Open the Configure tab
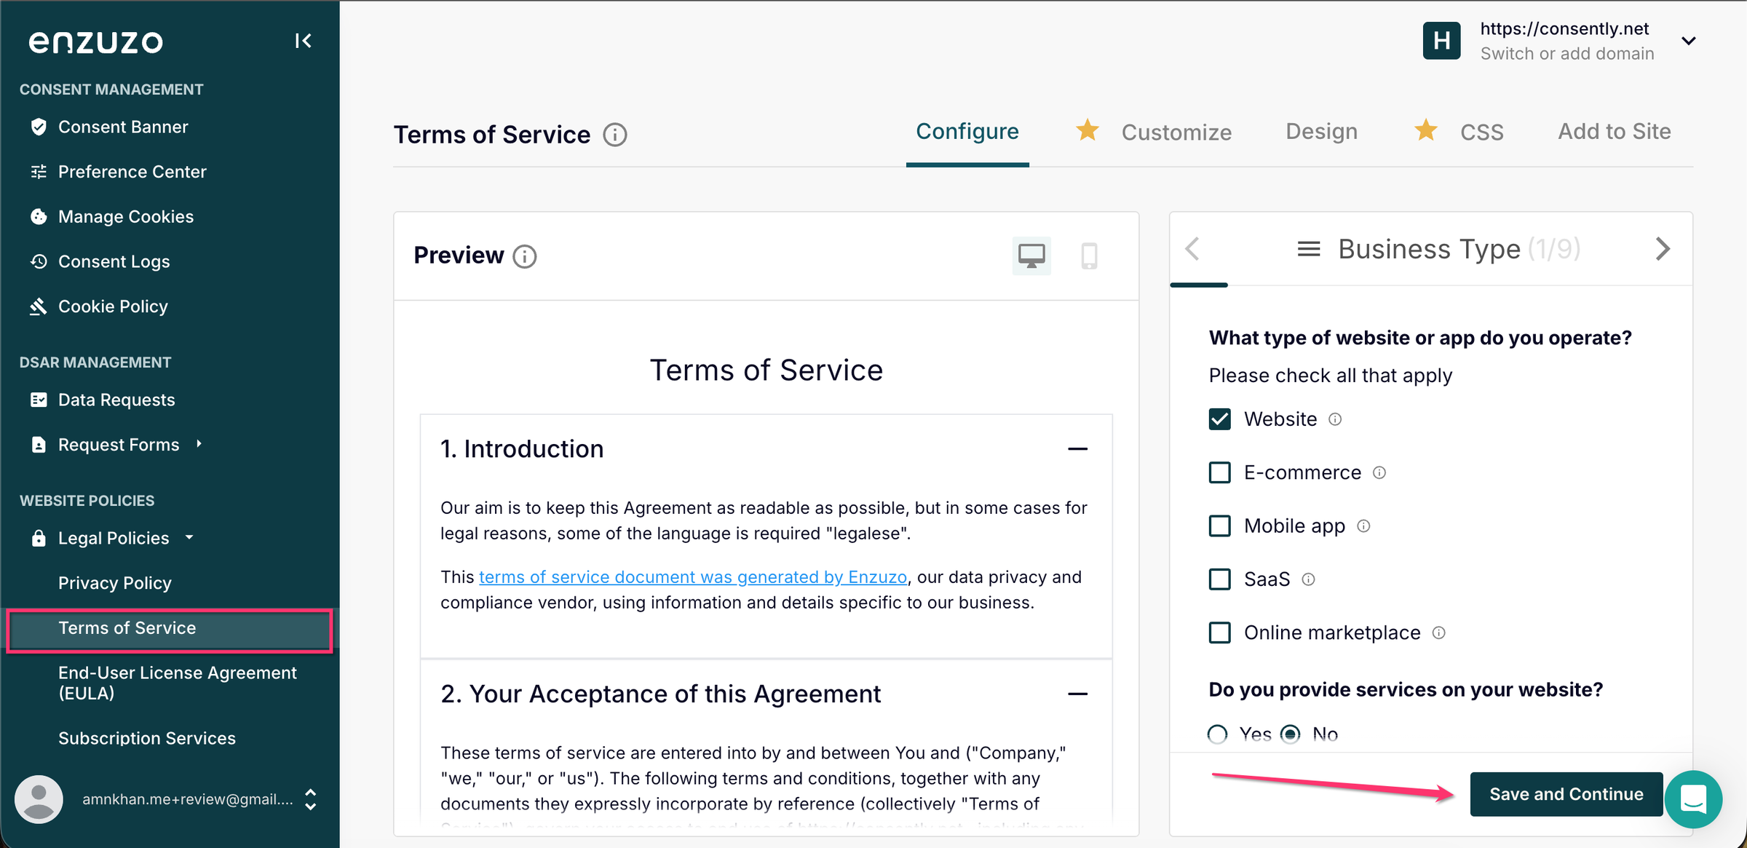The width and height of the screenshot is (1747, 848). click(x=967, y=132)
